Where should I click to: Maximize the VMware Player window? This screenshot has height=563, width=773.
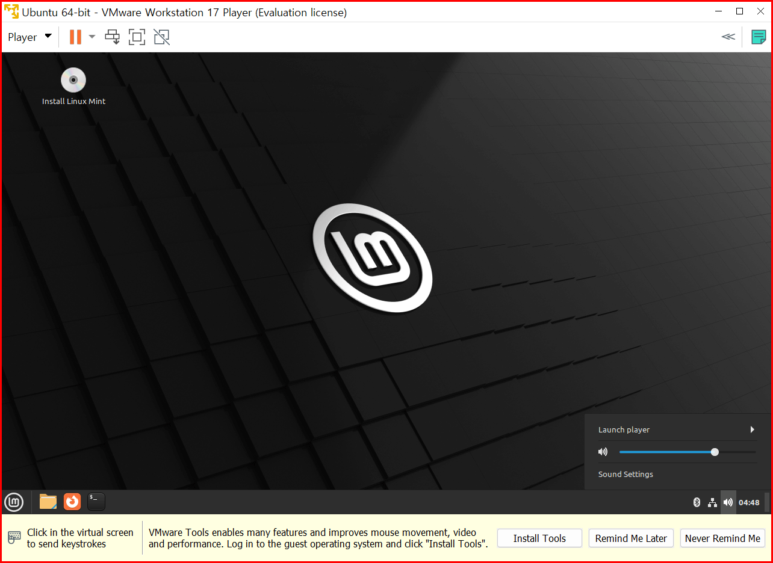[740, 11]
